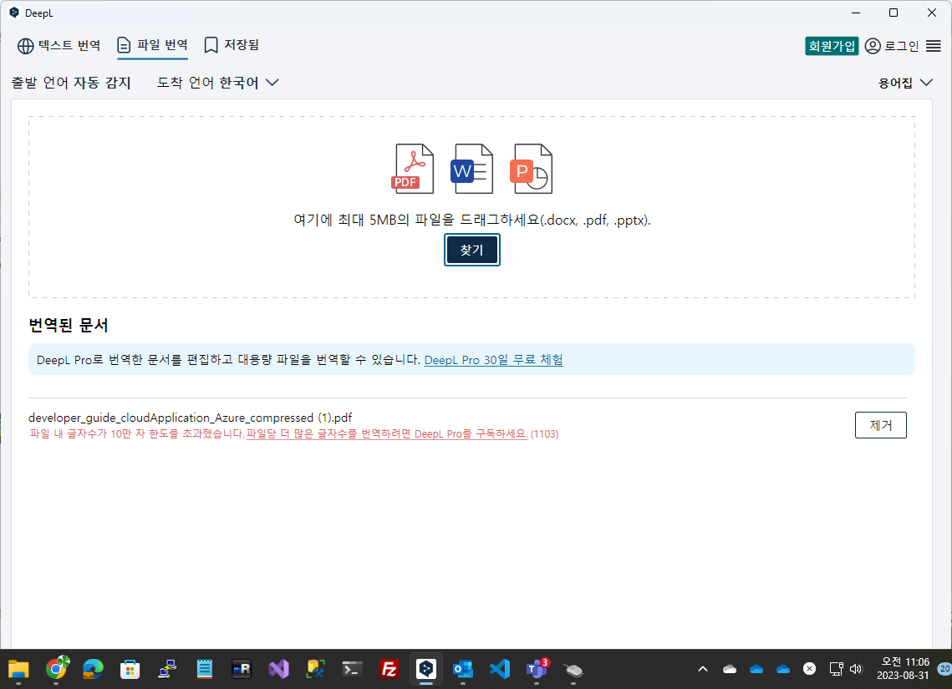Click the 회원가입 sign-up button

point(832,46)
